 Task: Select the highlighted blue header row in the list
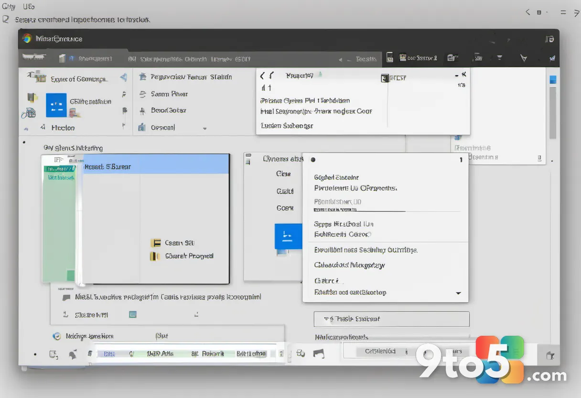click(x=155, y=164)
